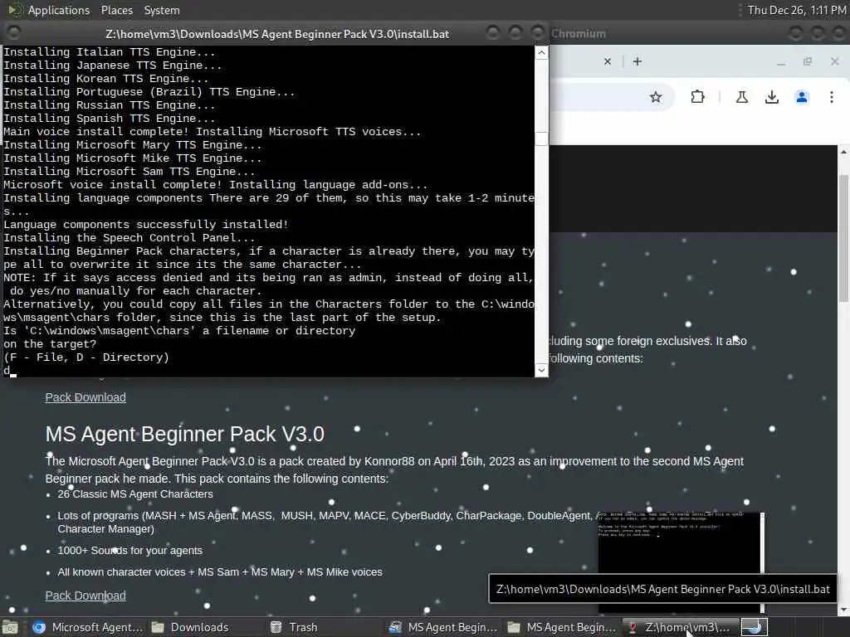Open the Applications menu
This screenshot has width=850, height=637.
tap(59, 10)
